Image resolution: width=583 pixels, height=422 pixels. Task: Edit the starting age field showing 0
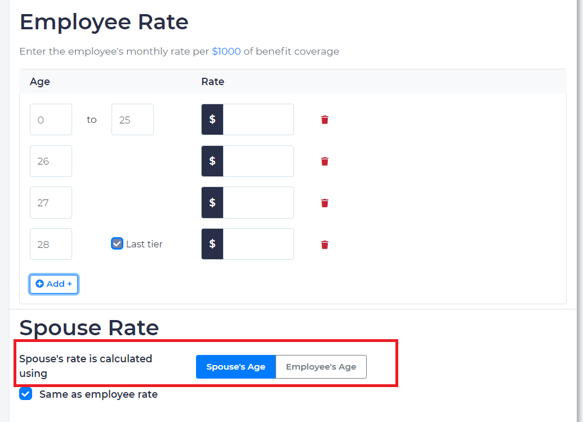(x=51, y=119)
